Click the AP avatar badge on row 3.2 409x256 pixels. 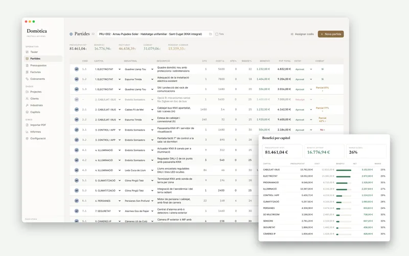[x=76, y=140]
